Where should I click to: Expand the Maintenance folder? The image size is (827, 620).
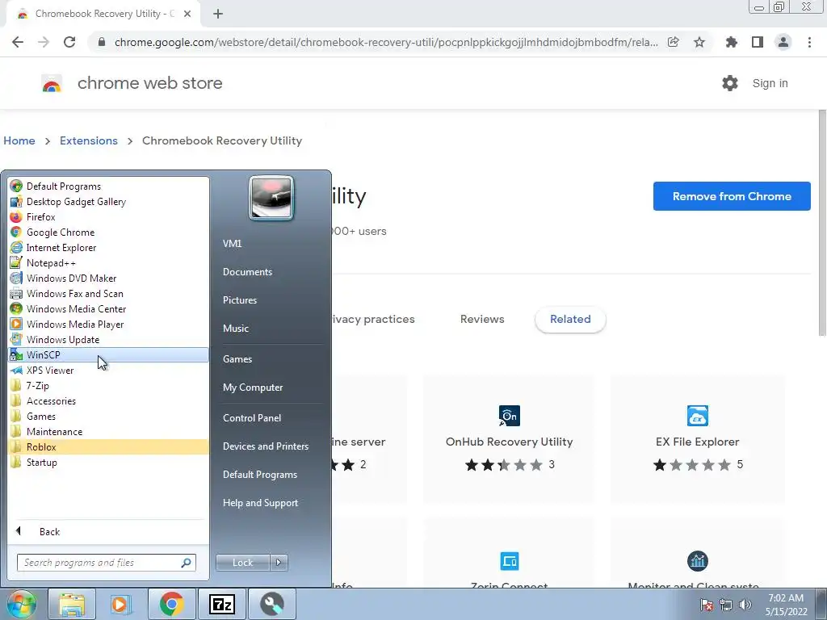point(108,431)
